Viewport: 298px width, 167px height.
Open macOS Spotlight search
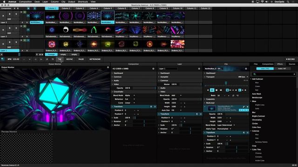tap(288, 2)
